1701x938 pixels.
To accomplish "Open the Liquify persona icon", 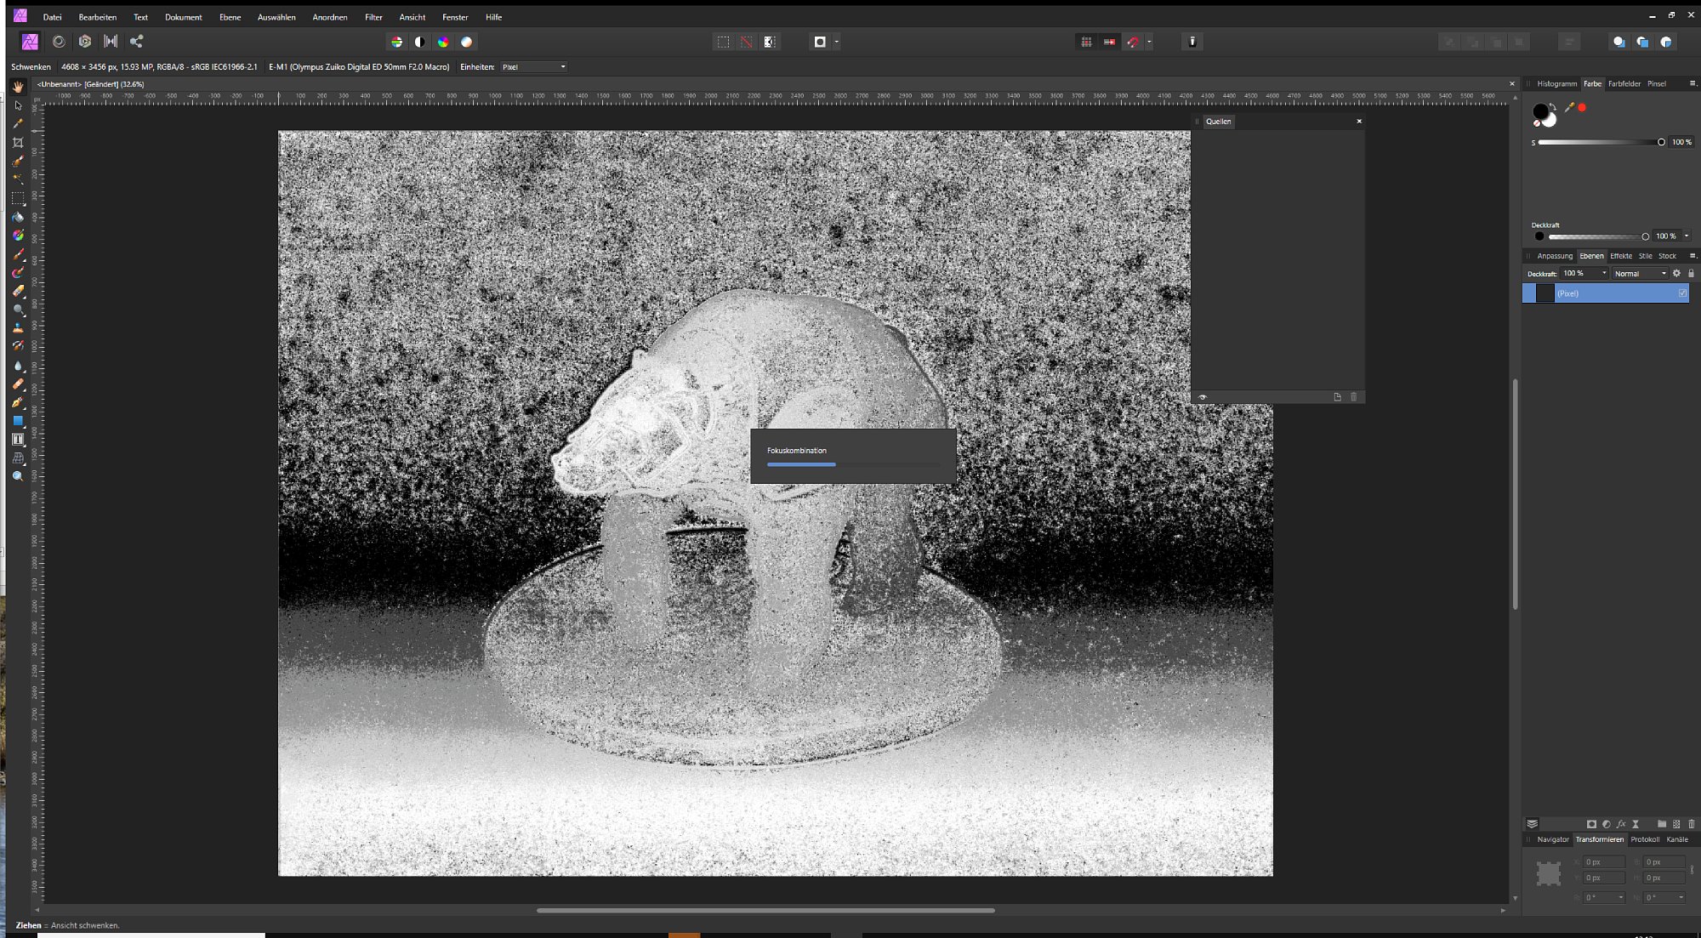I will tap(59, 42).
